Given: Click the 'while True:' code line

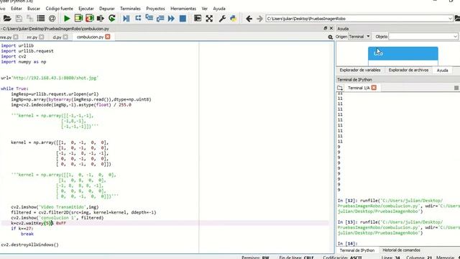Looking at the screenshot, I should click(x=14, y=88).
